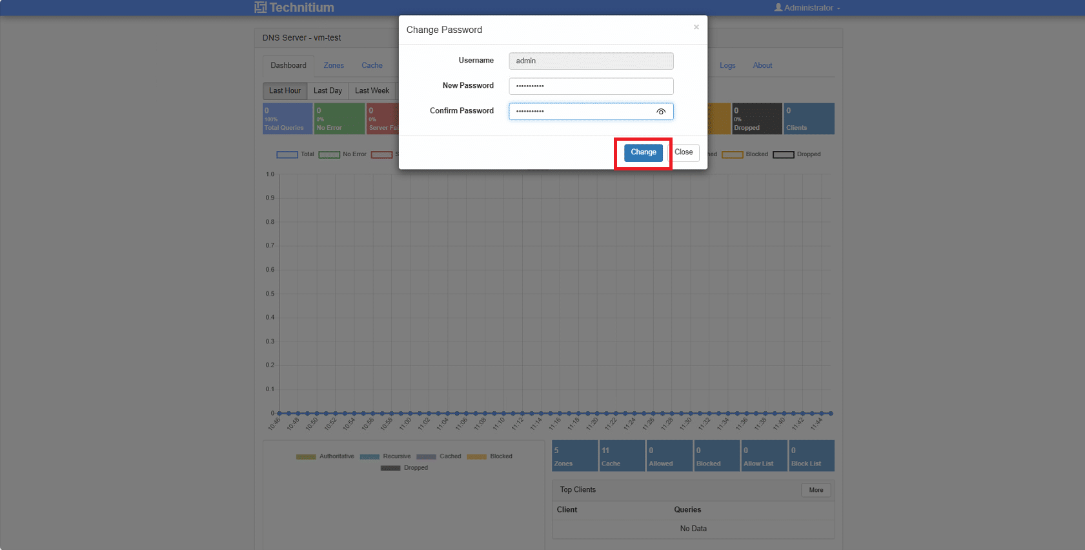Choose the Last Hour time range
Screen dimensions: 1085x550
pyautogui.click(x=285, y=91)
